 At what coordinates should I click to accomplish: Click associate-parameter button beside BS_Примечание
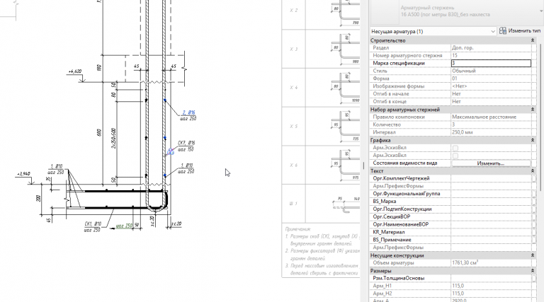[533, 240]
